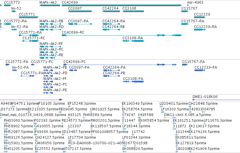Select the CG3108 gene bar
The image size is (240, 153).
coord(133,11)
